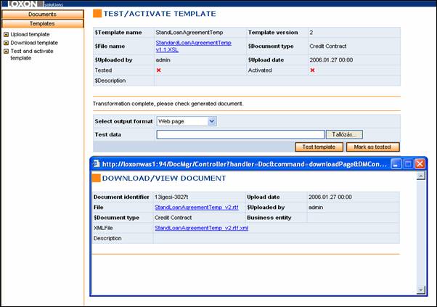Open the StandLoanAgreementTemp_v2.rtf.xml link

(x=202, y=228)
